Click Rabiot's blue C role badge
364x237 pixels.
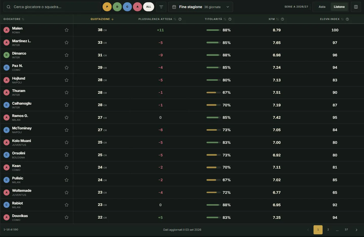tap(7, 205)
